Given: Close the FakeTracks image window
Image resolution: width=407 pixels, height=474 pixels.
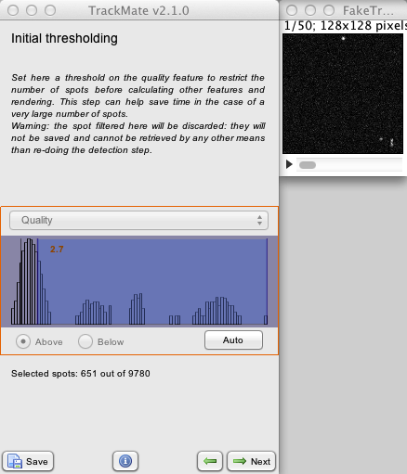Looking at the screenshot, I should pos(292,10).
